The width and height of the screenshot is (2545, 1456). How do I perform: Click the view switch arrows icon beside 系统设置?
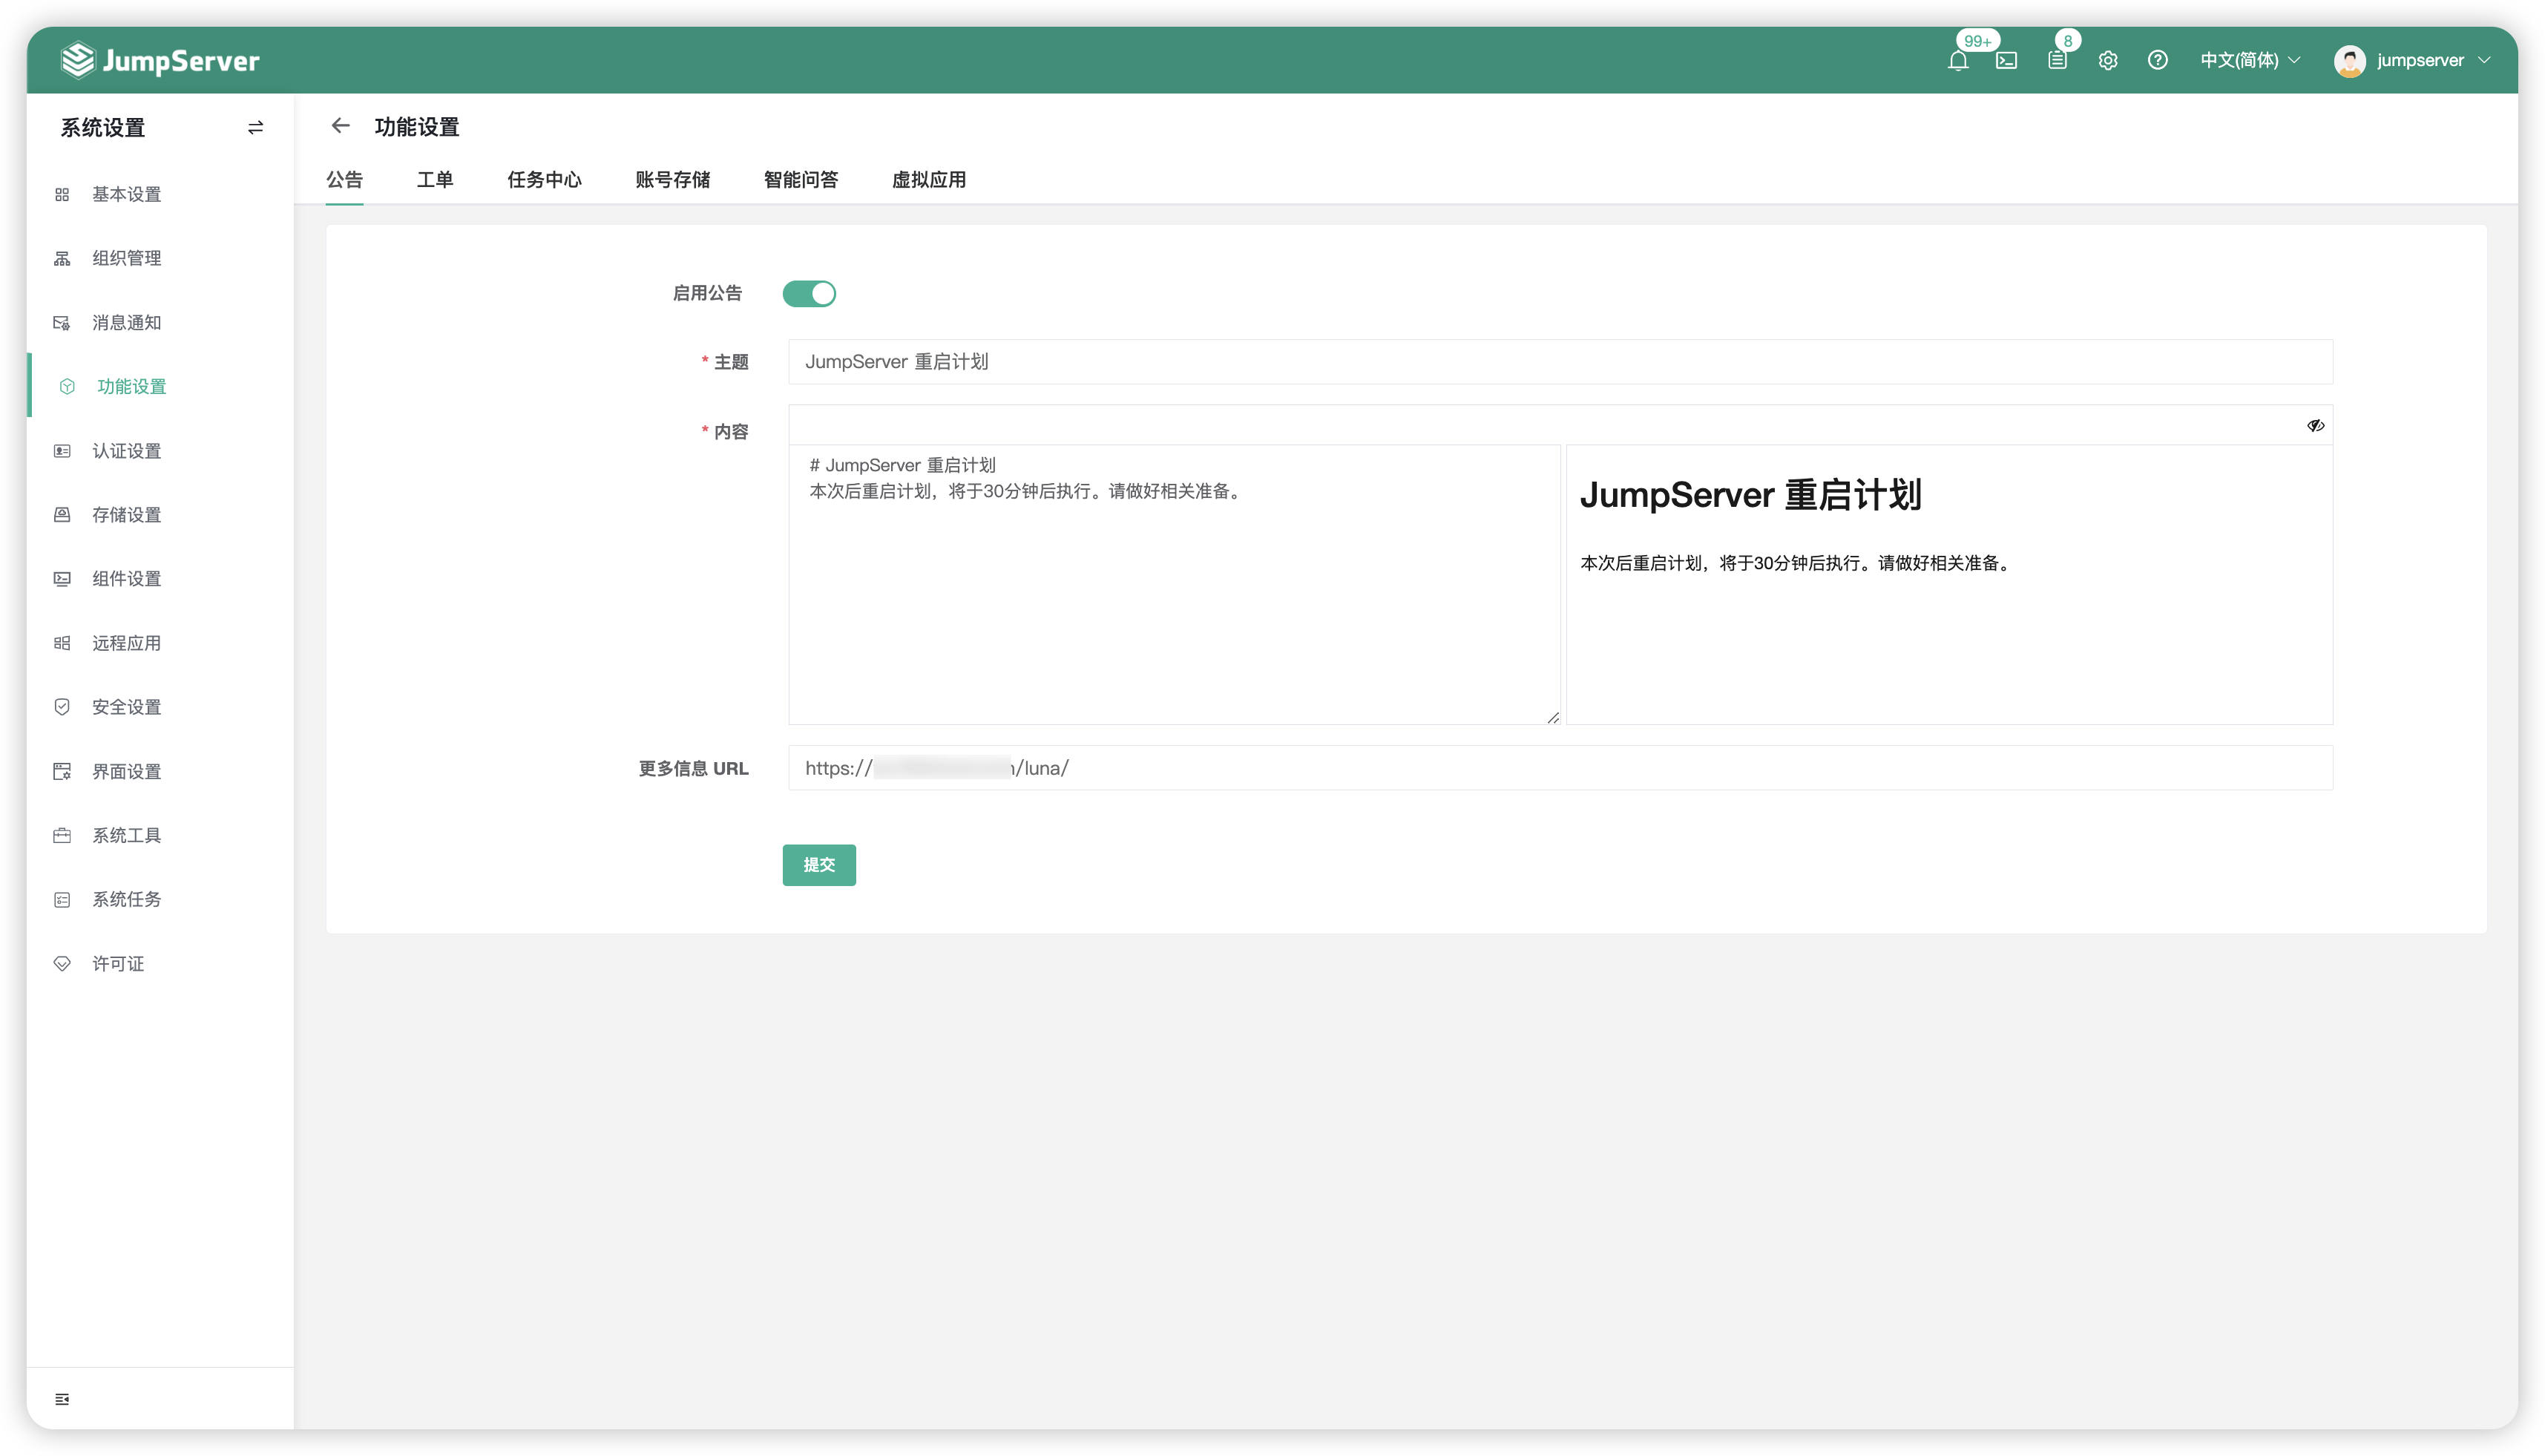tap(255, 127)
